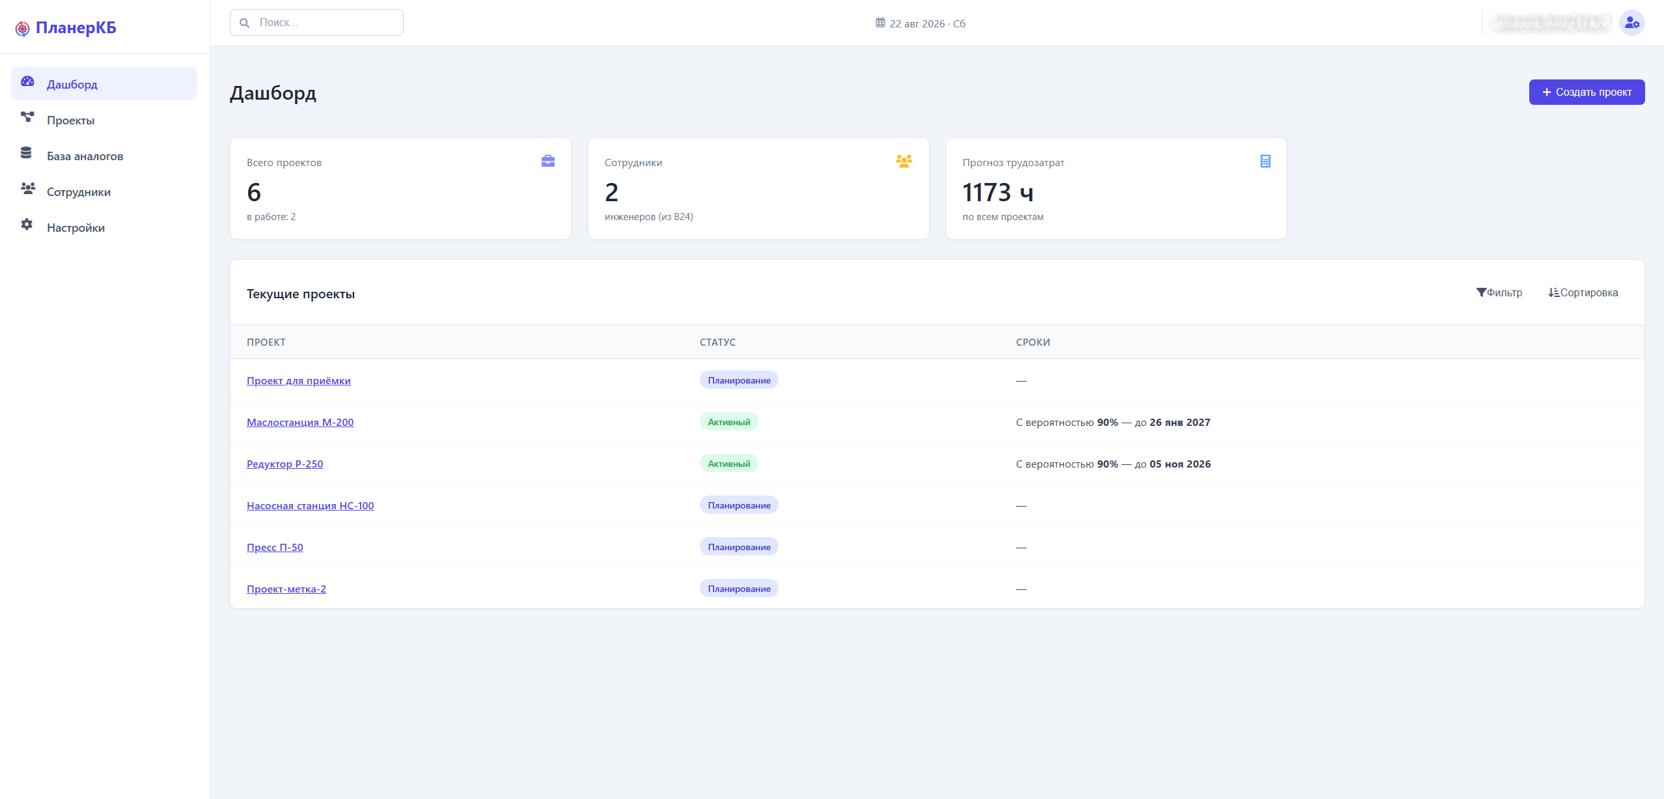This screenshot has height=799, width=1664.
Task: Click the date text 22 авг 2026
Action: point(917,23)
